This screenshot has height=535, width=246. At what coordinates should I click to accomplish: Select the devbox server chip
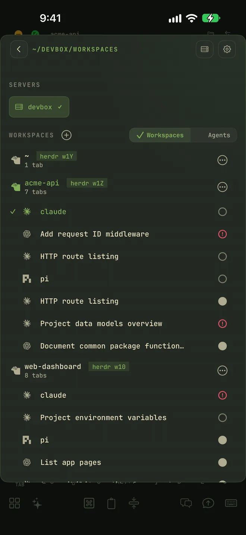(39, 107)
